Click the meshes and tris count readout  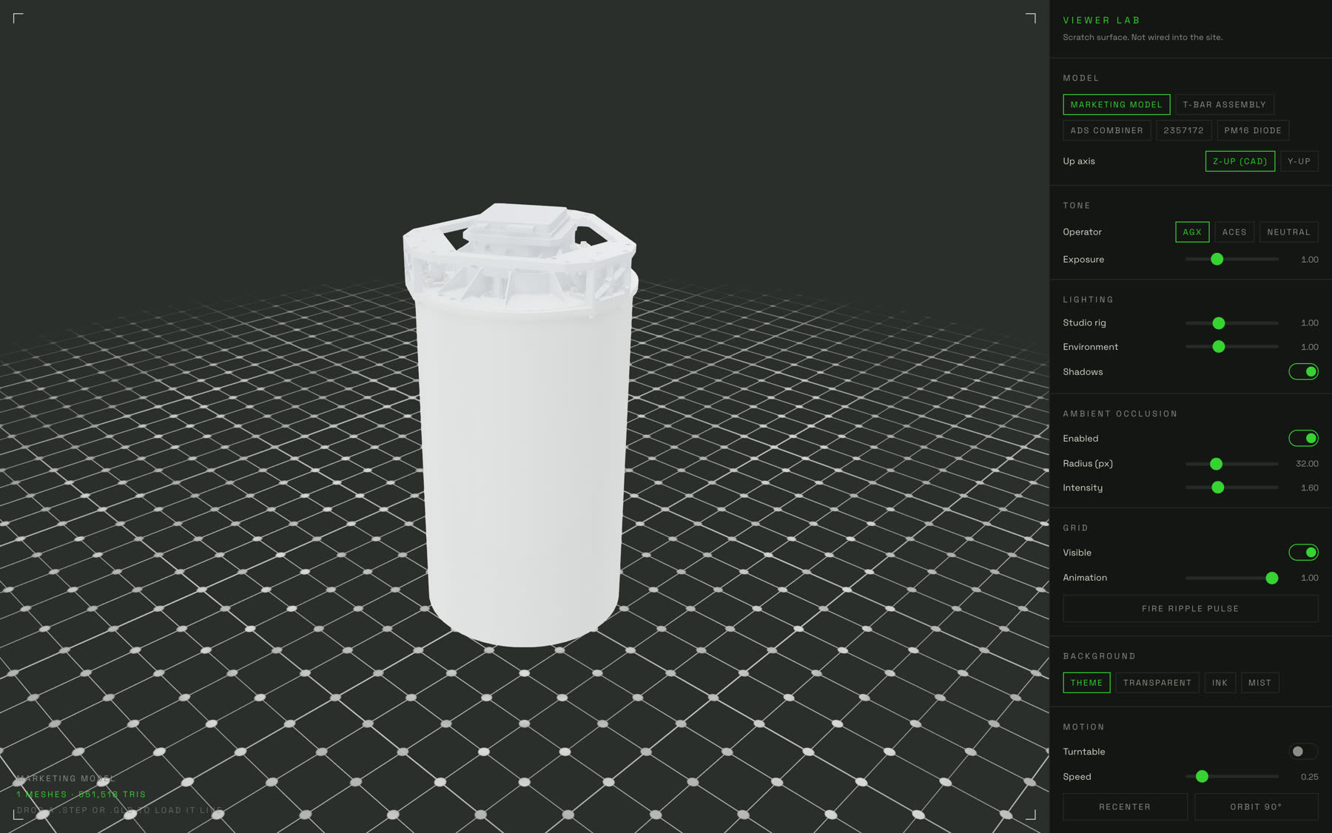[x=81, y=795]
